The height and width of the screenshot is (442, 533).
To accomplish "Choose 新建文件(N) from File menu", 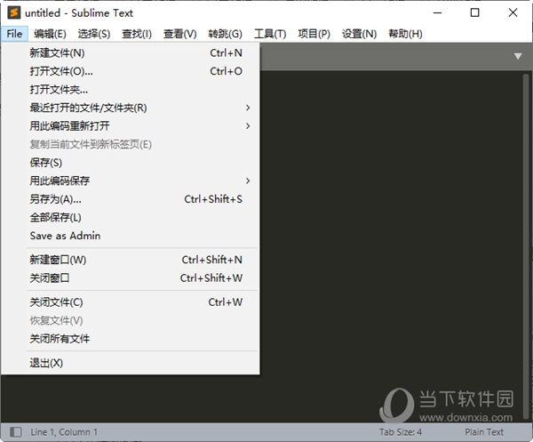I will 131,53.
